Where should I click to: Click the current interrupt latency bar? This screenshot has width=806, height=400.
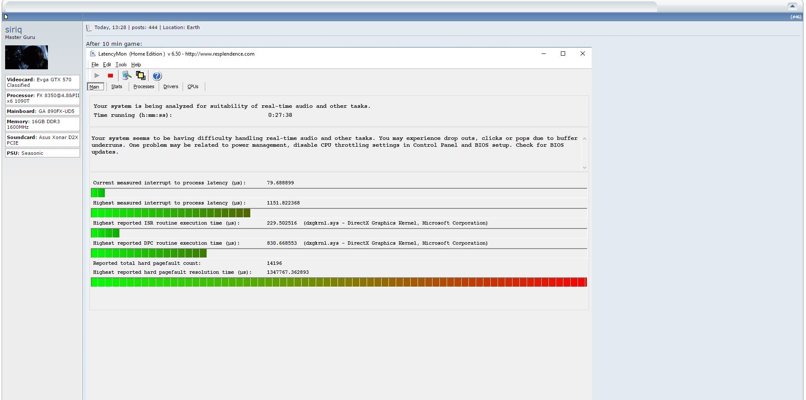click(x=339, y=193)
